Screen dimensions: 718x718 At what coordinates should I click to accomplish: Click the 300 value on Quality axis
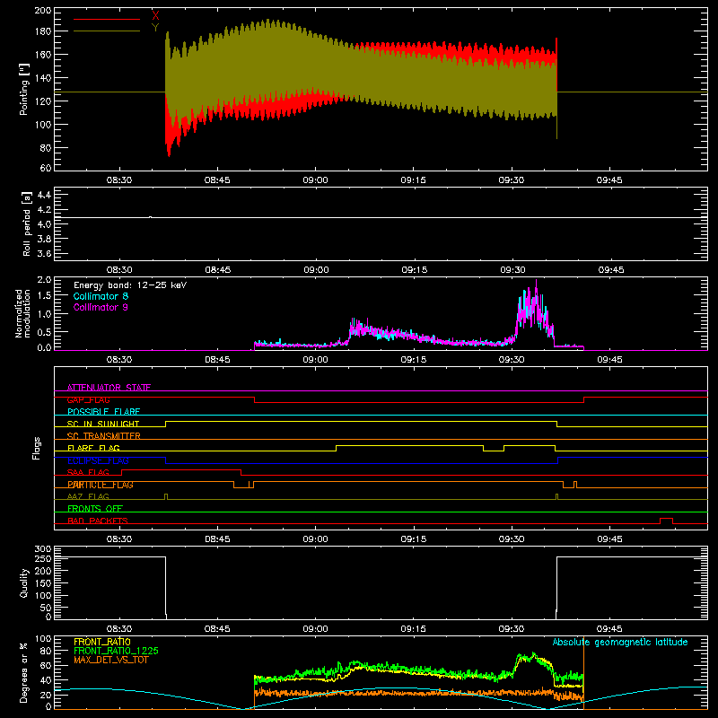43,548
